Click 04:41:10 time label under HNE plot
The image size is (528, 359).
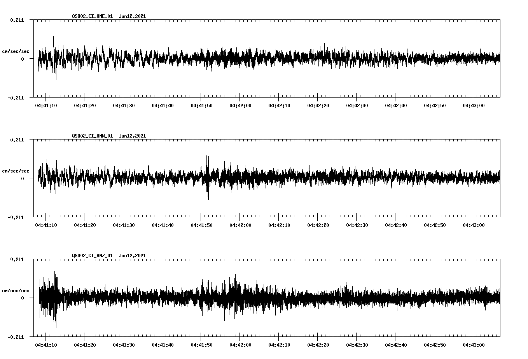point(46,106)
